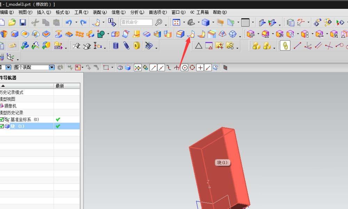Click into the 查找命令 search field
Viewport: 348px width, 209px height.
(136, 23)
